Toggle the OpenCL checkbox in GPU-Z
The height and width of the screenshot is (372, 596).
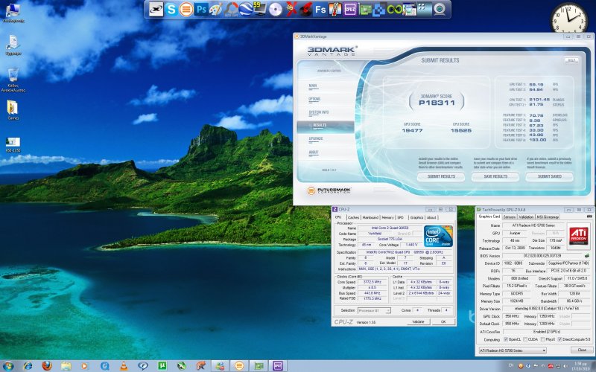[x=506, y=339]
